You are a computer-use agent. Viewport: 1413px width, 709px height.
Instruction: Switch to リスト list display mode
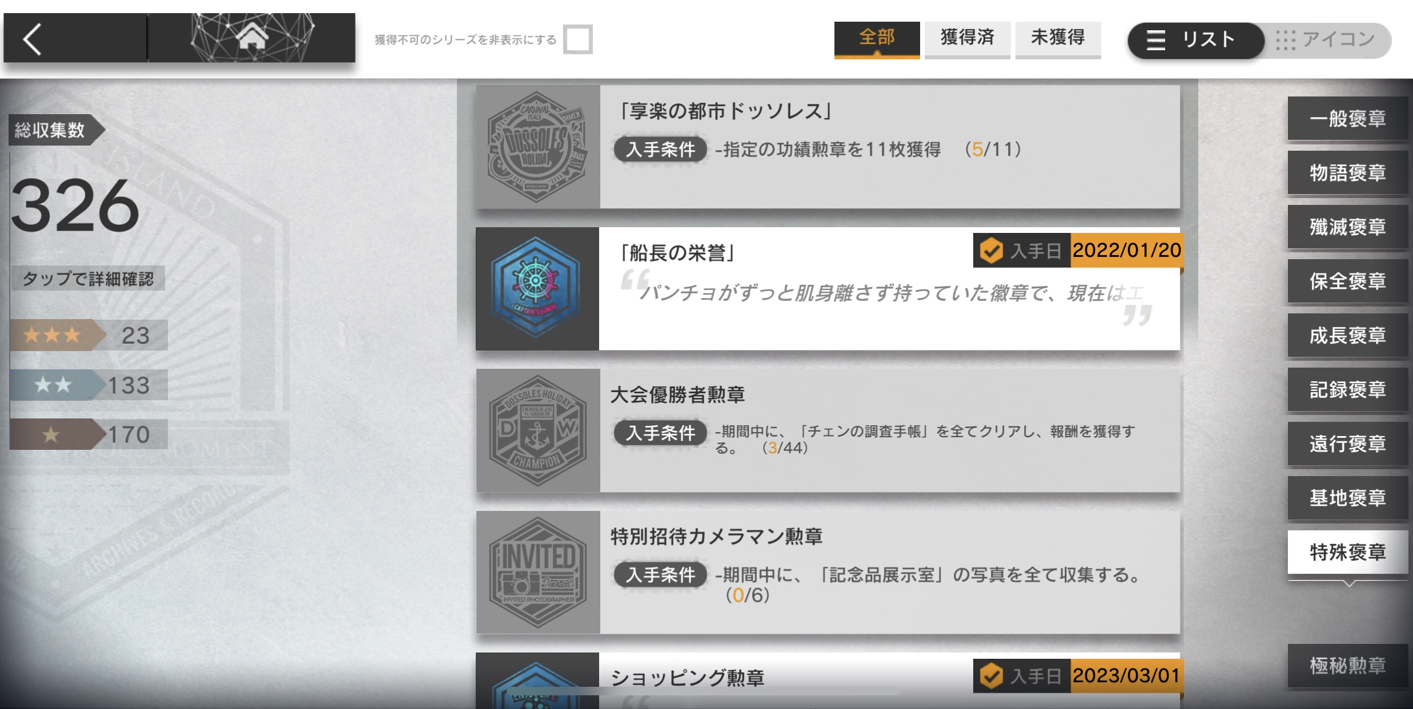[x=1195, y=40]
